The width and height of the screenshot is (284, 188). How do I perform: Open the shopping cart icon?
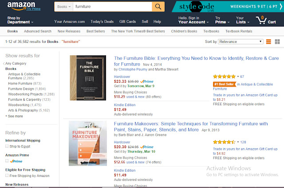260,20
